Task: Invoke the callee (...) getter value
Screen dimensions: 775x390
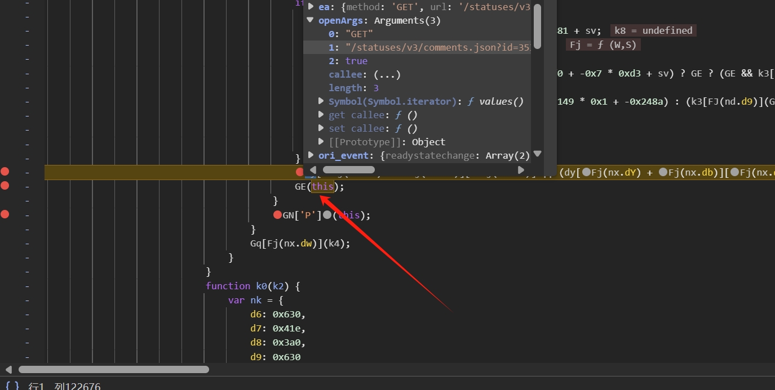Action: tap(387, 74)
